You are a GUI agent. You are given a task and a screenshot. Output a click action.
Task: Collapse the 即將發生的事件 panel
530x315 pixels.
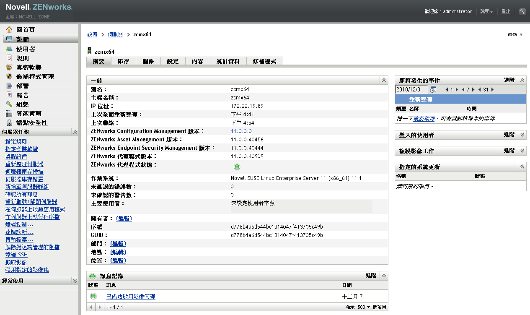(x=522, y=80)
